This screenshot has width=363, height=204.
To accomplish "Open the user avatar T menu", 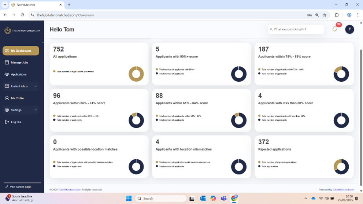I will [349, 29].
